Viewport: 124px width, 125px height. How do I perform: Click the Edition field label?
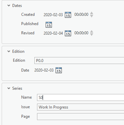tap(19, 60)
